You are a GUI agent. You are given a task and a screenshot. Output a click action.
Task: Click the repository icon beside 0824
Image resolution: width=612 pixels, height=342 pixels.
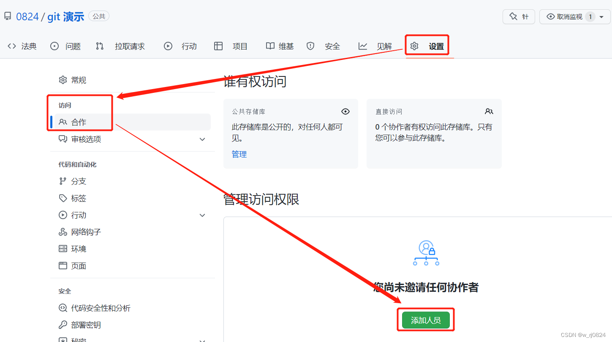click(8, 16)
